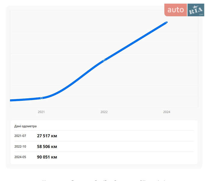Screen dimensions: 208x181
Task: Select the 2021 data point on chart
Action: [x=42, y=98]
